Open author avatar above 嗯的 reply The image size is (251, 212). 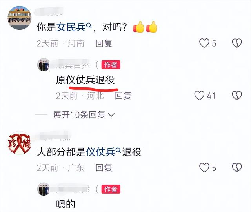coord(44,189)
